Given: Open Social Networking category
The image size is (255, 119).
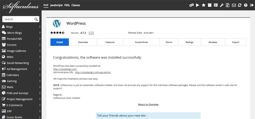Looking at the screenshot, I should click(18, 63).
